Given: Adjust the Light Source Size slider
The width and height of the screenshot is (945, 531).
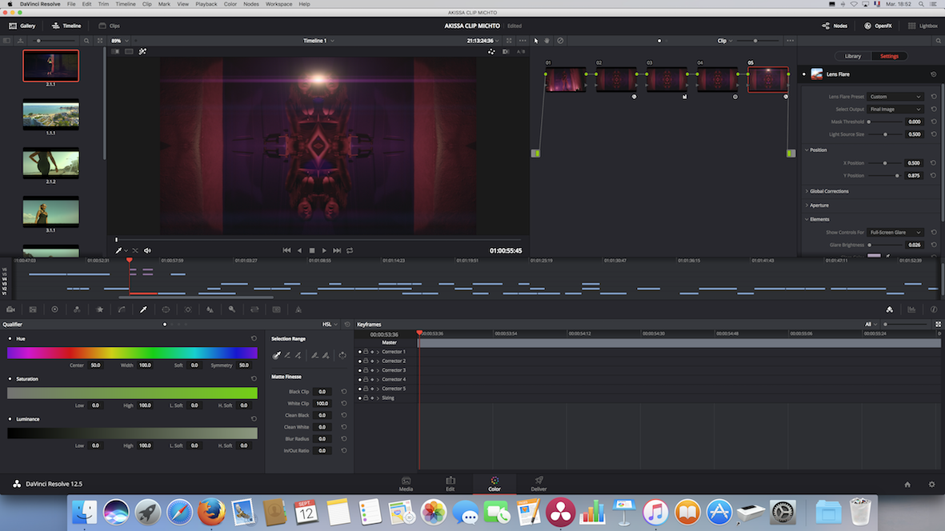Looking at the screenshot, I should click(x=885, y=134).
